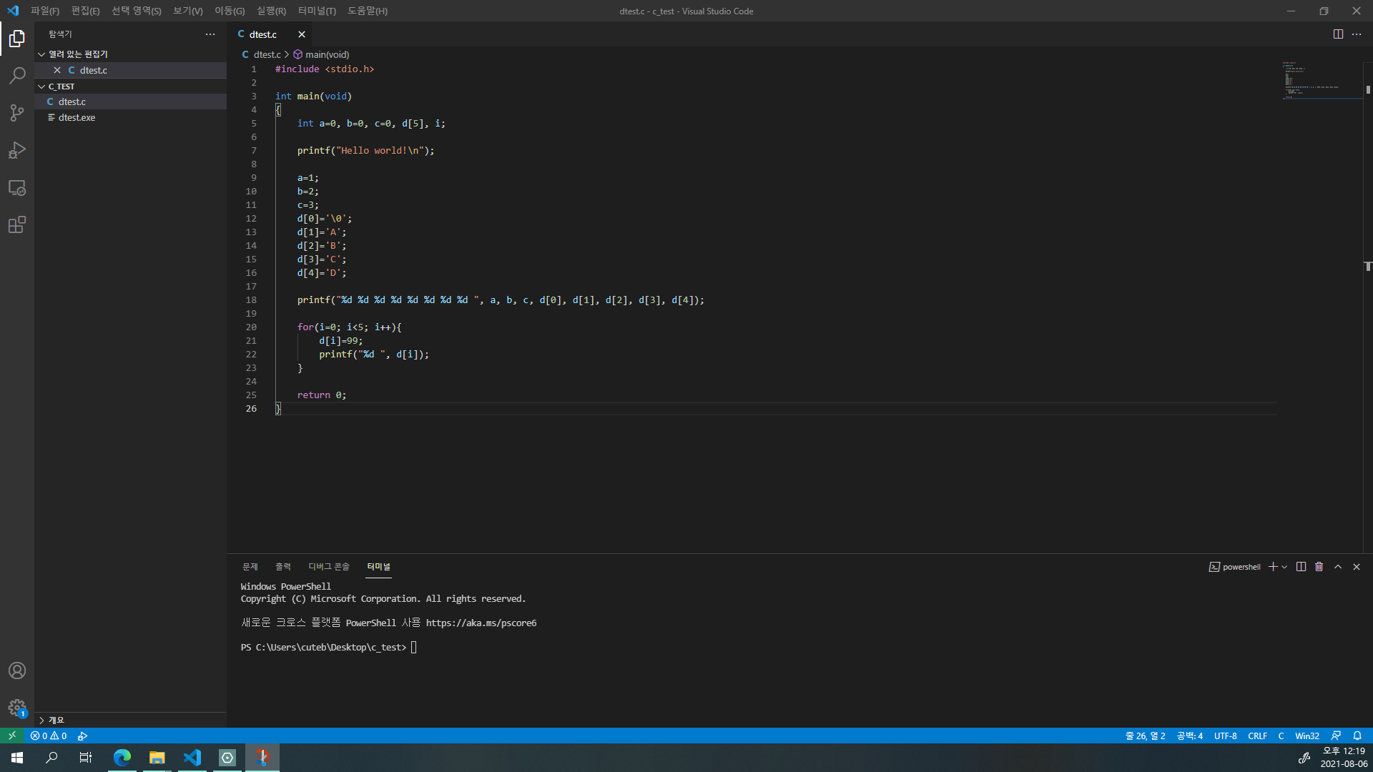This screenshot has height=772, width=1373.
Task: Click the UTF-8 encoding status button
Action: [1225, 736]
